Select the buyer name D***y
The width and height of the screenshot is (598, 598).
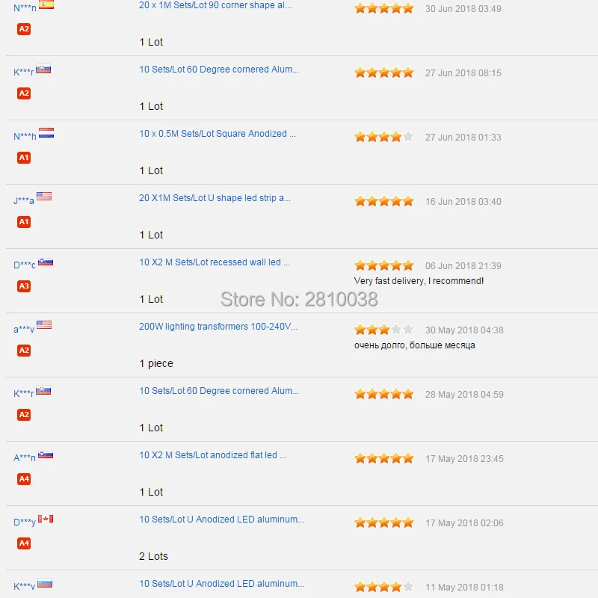point(25,522)
